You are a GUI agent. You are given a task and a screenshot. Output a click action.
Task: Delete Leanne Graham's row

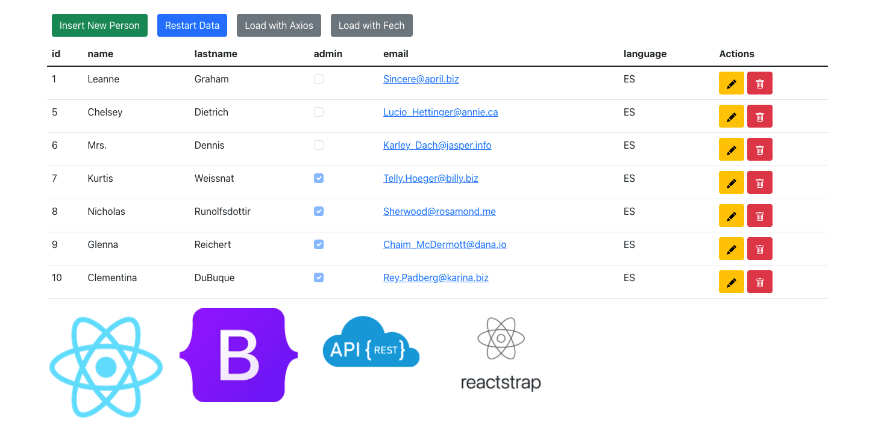(x=759, y=84)
